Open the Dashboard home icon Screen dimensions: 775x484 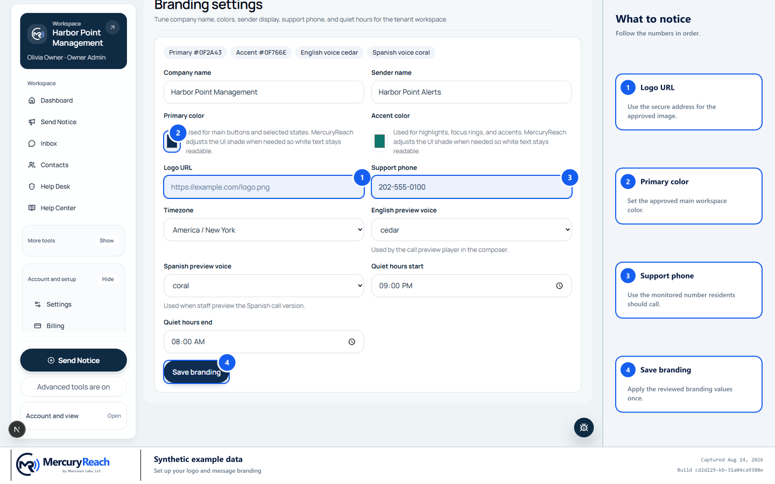[32, 101]
